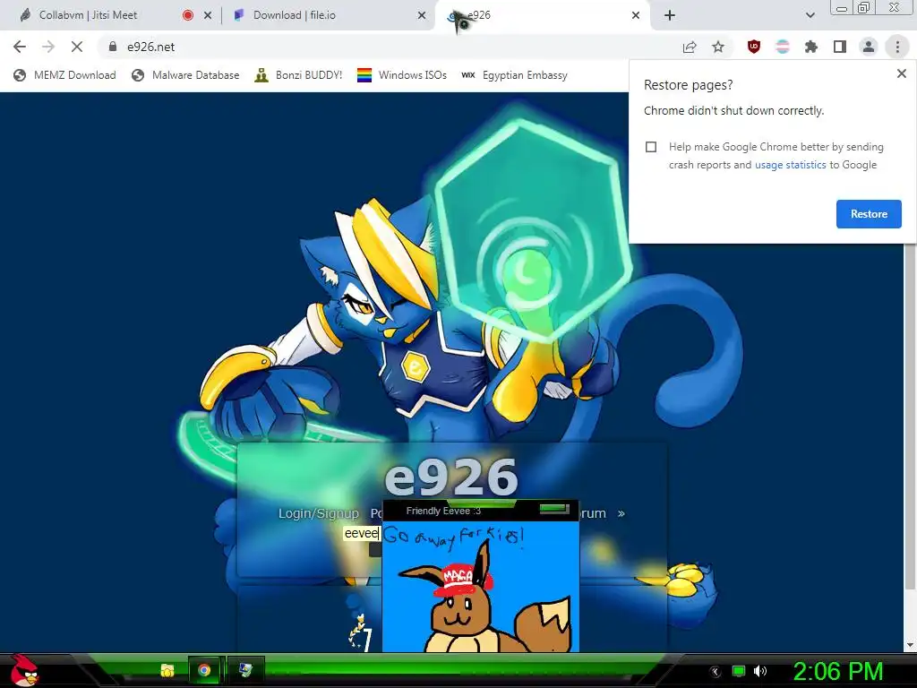Open the Malware Database bookmark
917x688 pixels.
185,75
